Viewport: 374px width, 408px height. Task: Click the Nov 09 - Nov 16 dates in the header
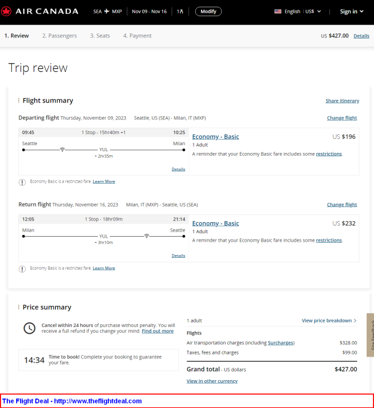pyautogui.click(x=149, y=12)
